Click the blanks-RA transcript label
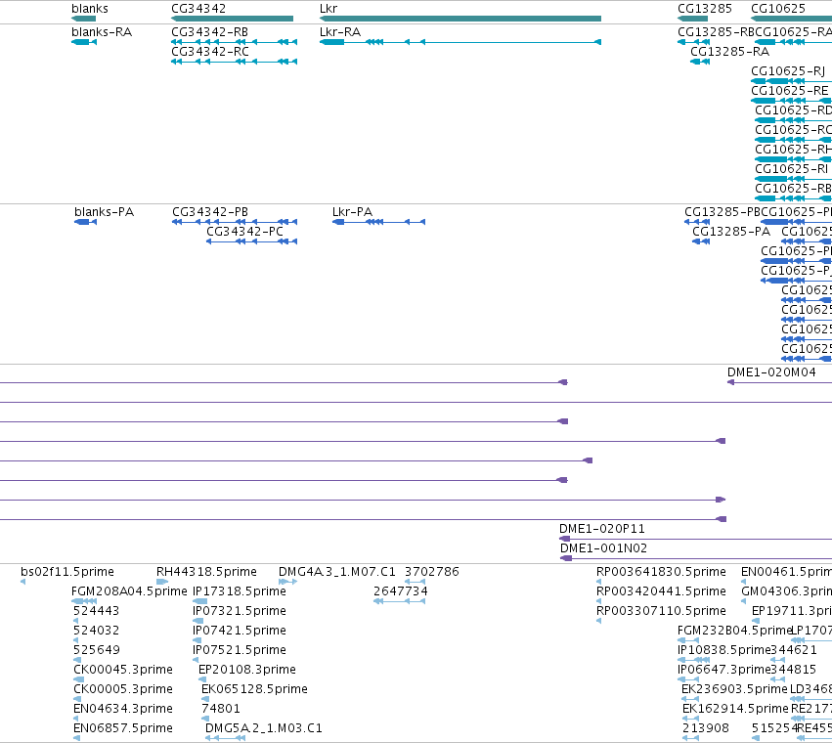The image size is (832, 743). tap(102, 32)
